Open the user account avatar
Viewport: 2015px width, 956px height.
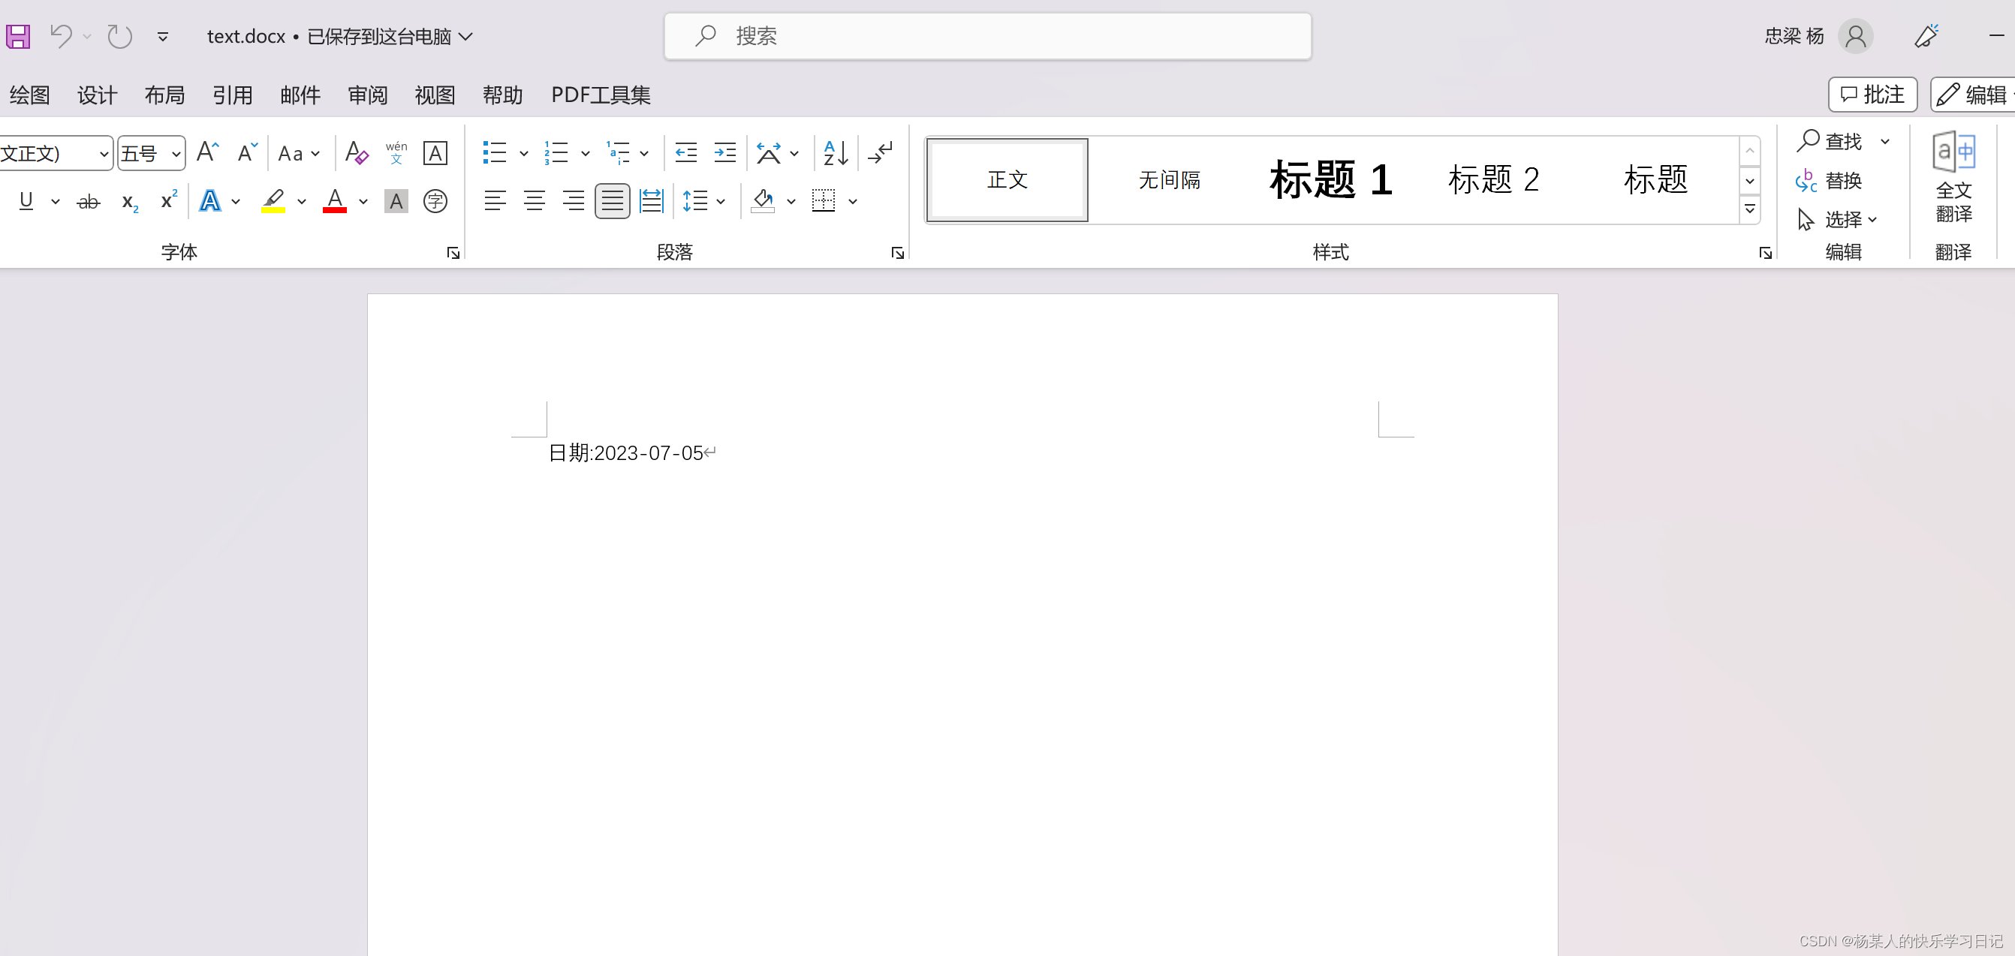pos(1854,36)
